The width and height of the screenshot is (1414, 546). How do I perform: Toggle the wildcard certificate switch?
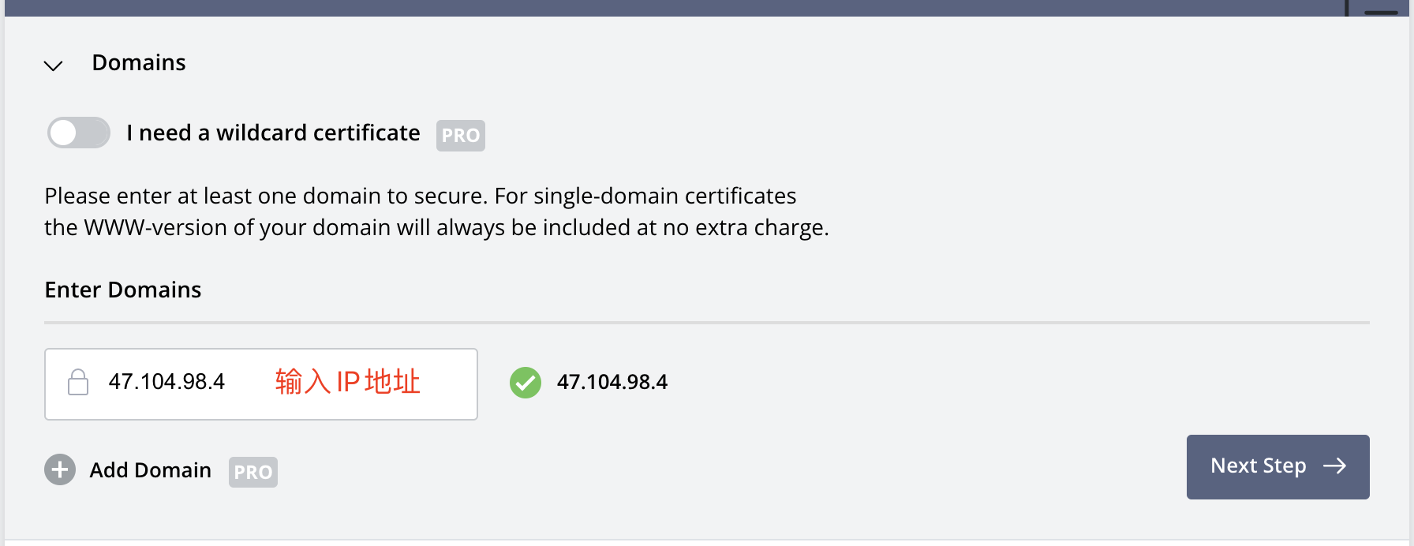click(79, 133)
